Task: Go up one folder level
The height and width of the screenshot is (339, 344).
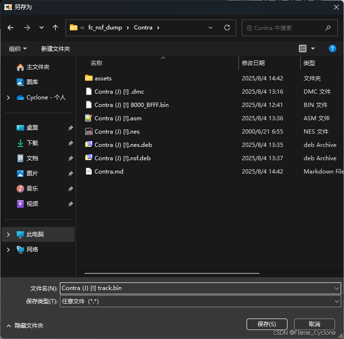Action: 55,28
